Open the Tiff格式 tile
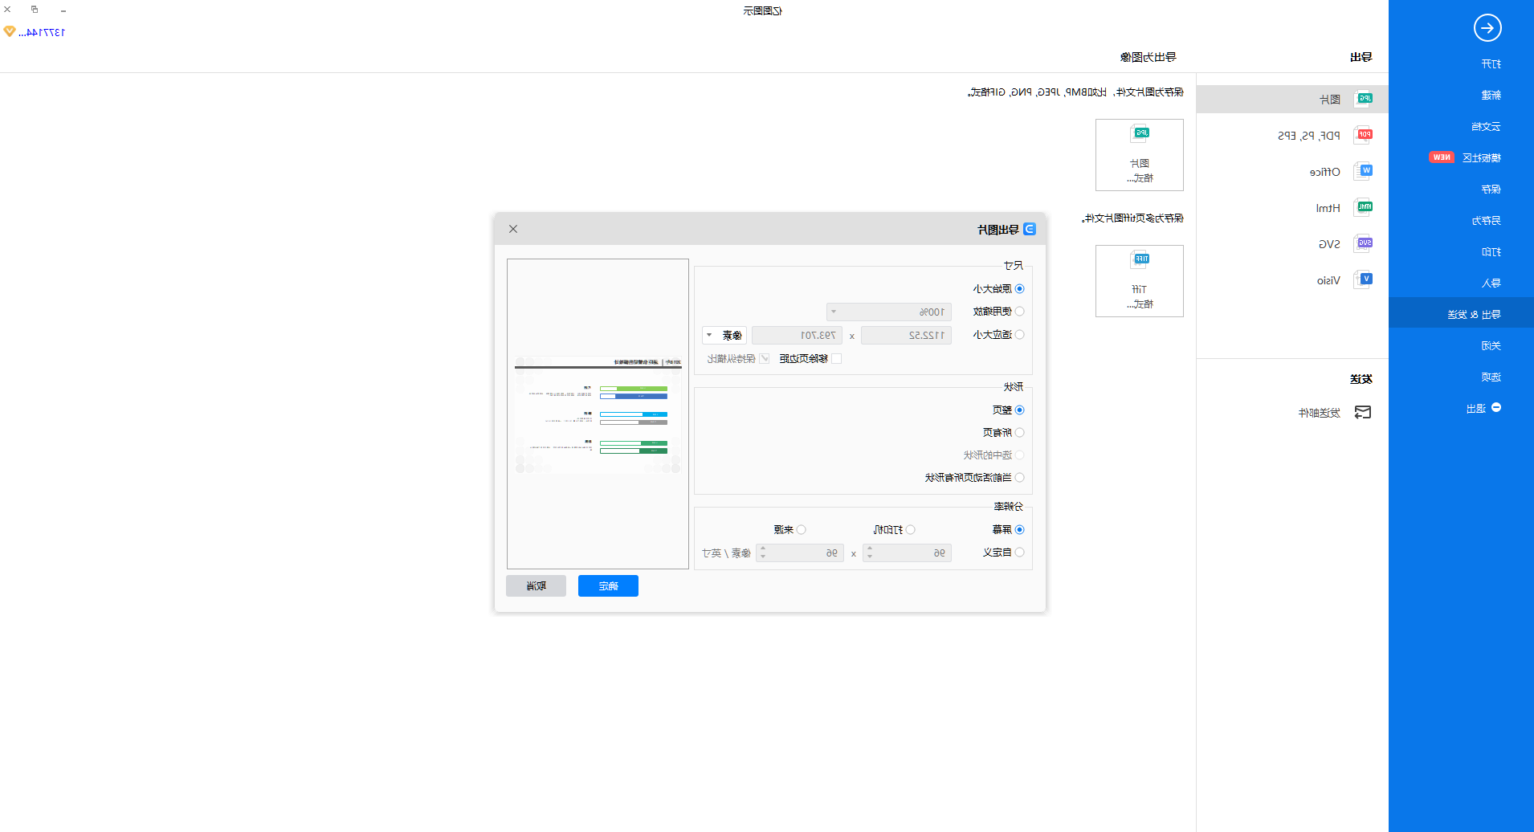Image resolution: width=1534 pixels, height=832 pixels. point(1140,281)
